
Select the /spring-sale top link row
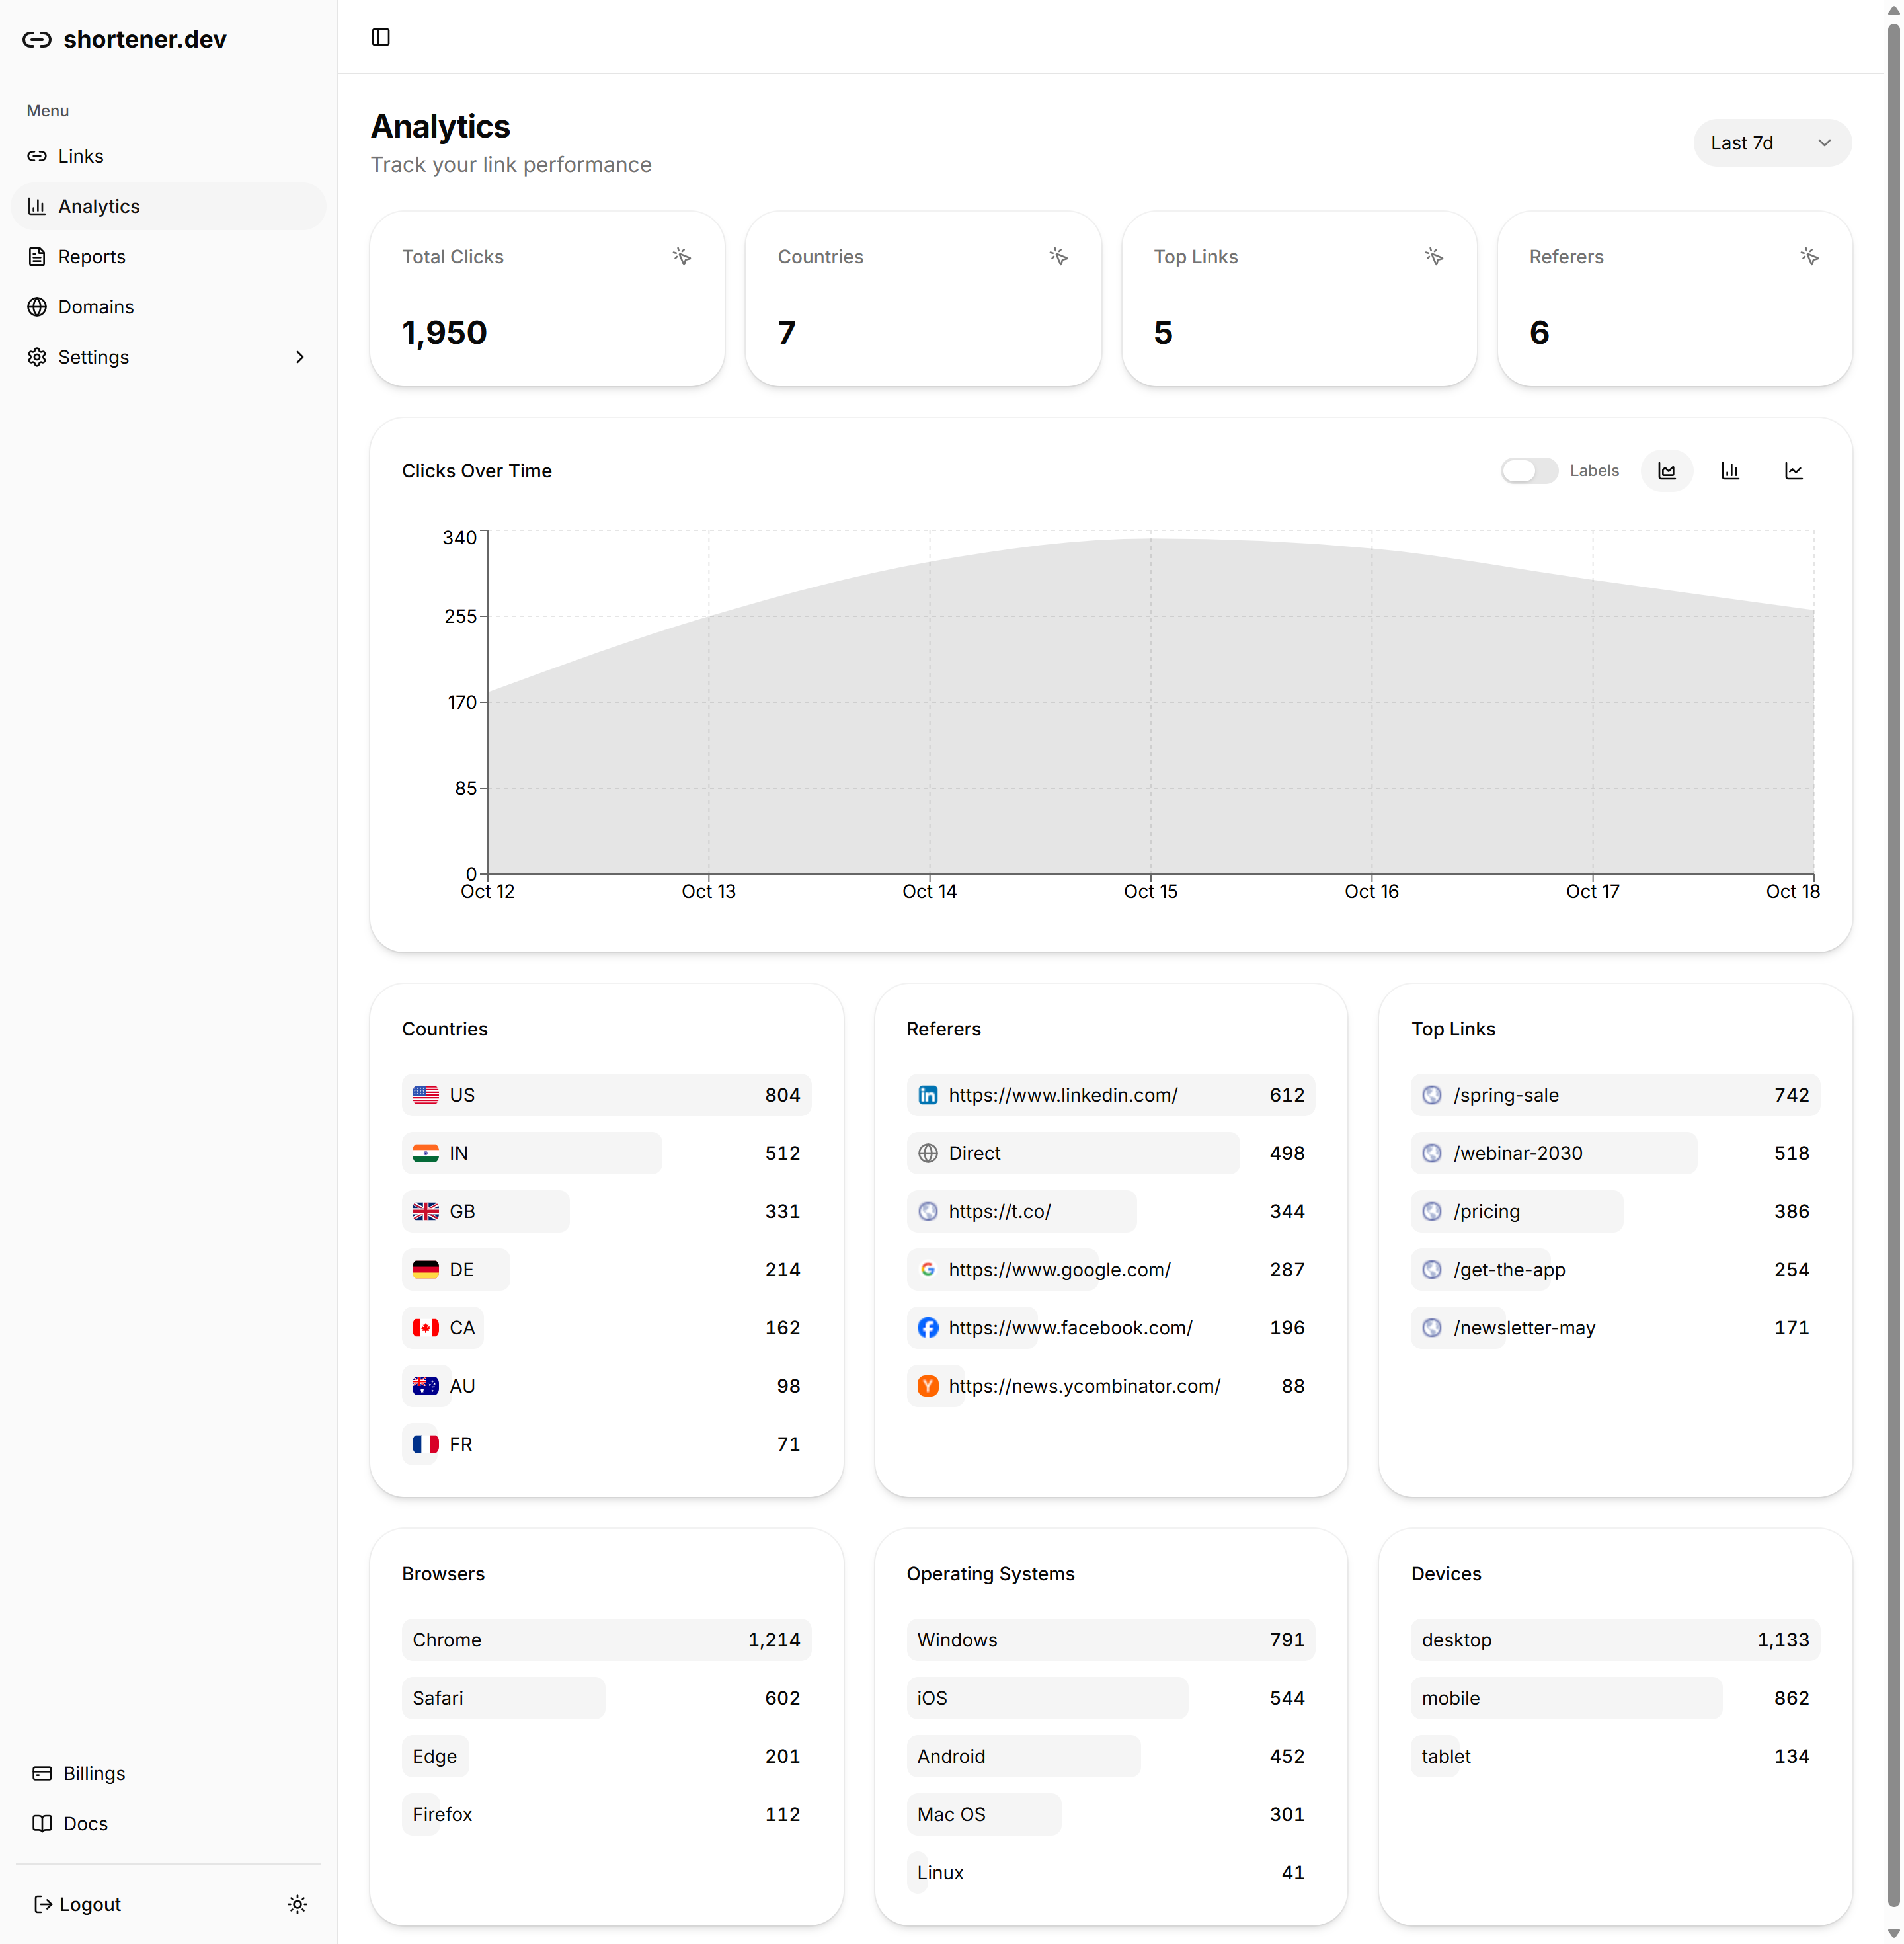point(1615,1095)
